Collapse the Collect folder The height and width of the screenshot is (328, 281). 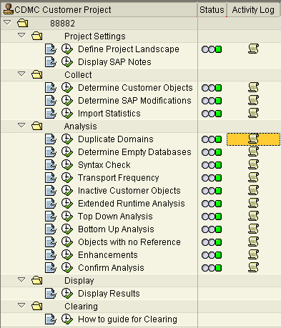21,74
